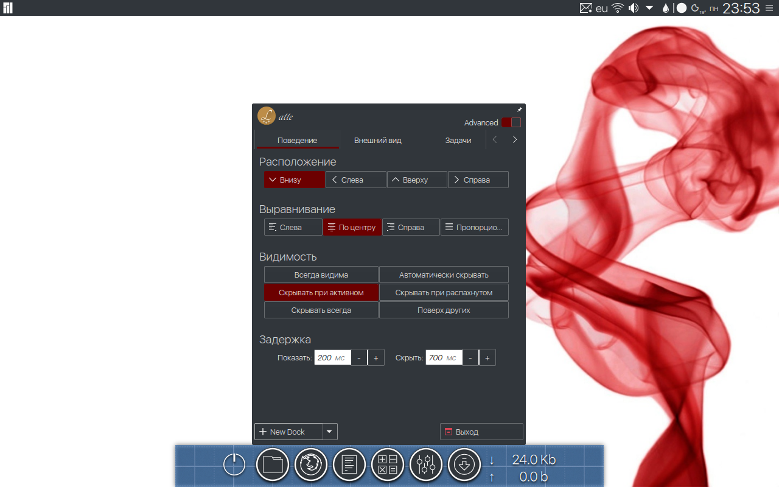This screenshot has width=779, height=487.
Task: Switch to the Внешний вид tab
Action: 378,140
